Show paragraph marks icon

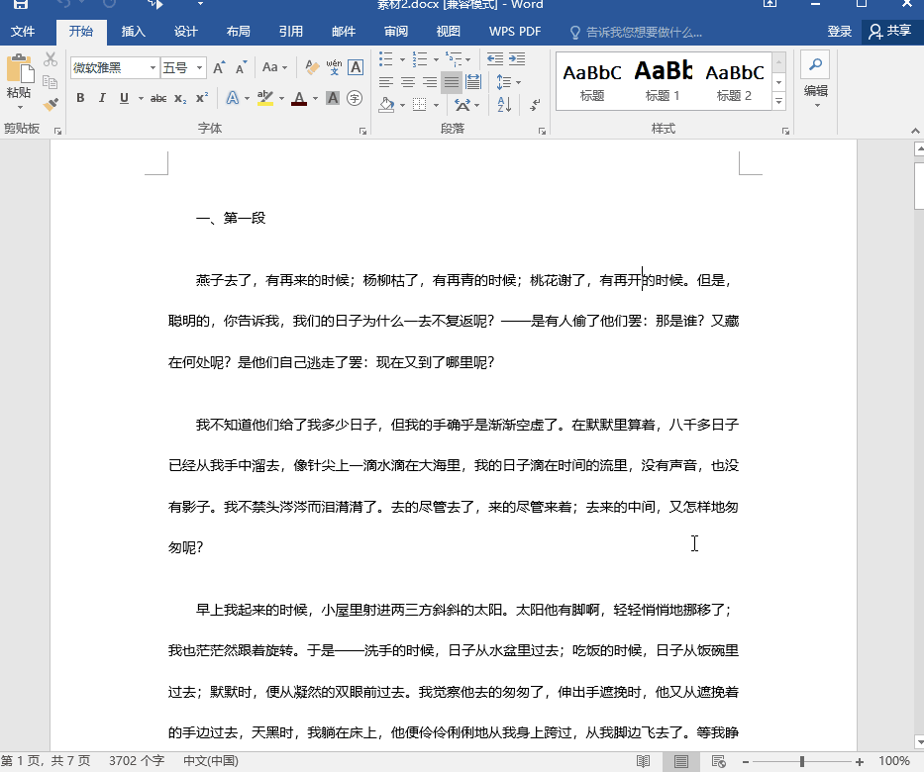click(x=535, y=105)
